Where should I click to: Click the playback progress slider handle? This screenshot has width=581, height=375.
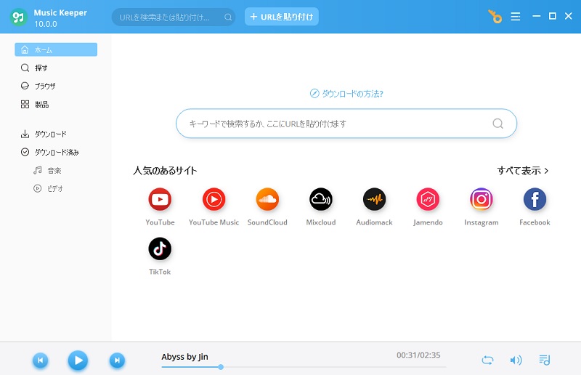tap(221, 367)
